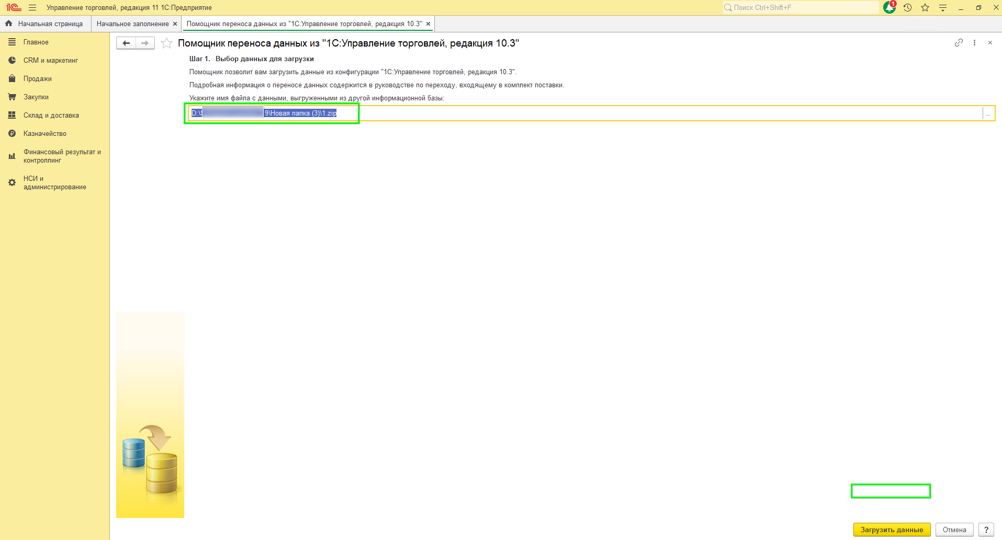Click the Склад grid icon
This screenshot has width=1002, height=540.
click(x=12, y=115)
